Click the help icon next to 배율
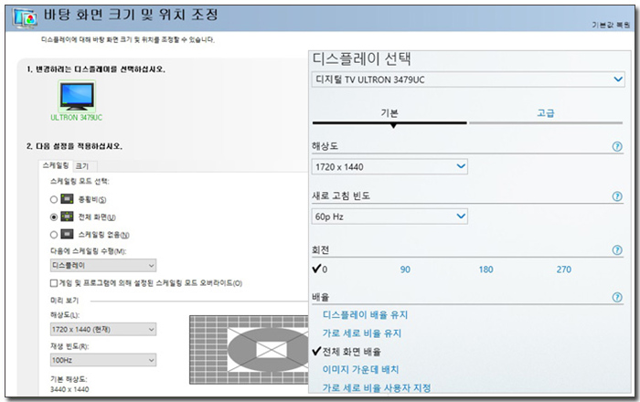This screenshot has height=402, width=640. (617, 298)
